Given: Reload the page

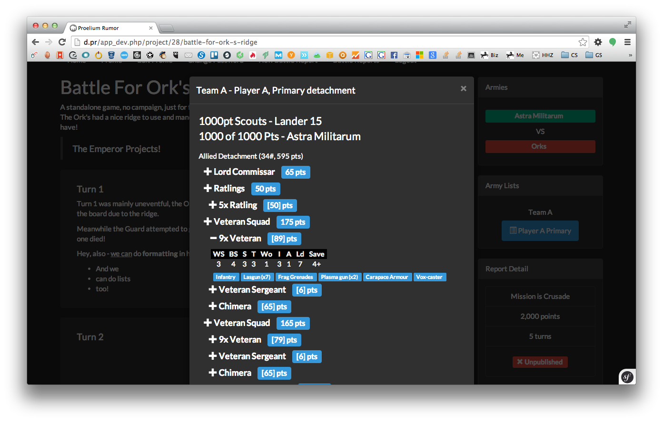Looking at the screenshot, I should coord(62,42).
